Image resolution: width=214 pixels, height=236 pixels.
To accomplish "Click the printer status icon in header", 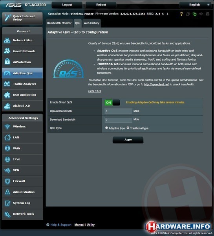I will [208, 14].
